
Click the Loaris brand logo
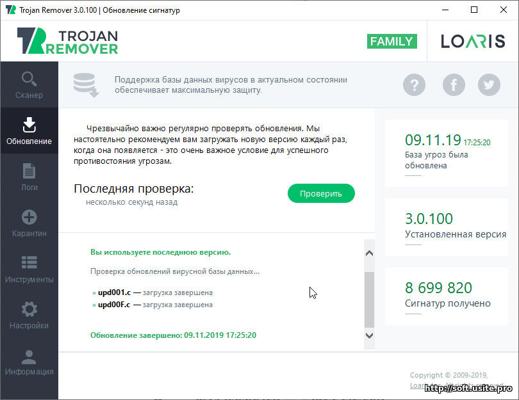coord(473,42)
